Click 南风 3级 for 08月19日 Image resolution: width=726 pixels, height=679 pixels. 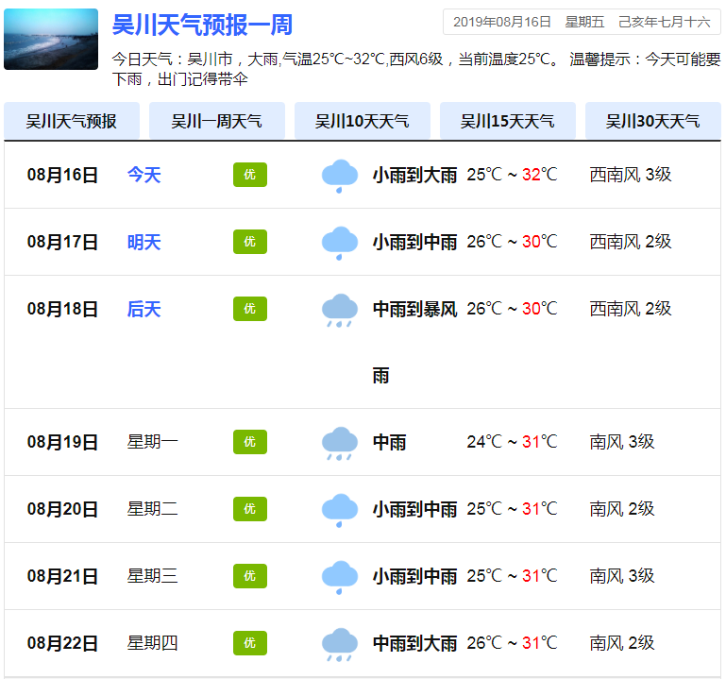622,442
